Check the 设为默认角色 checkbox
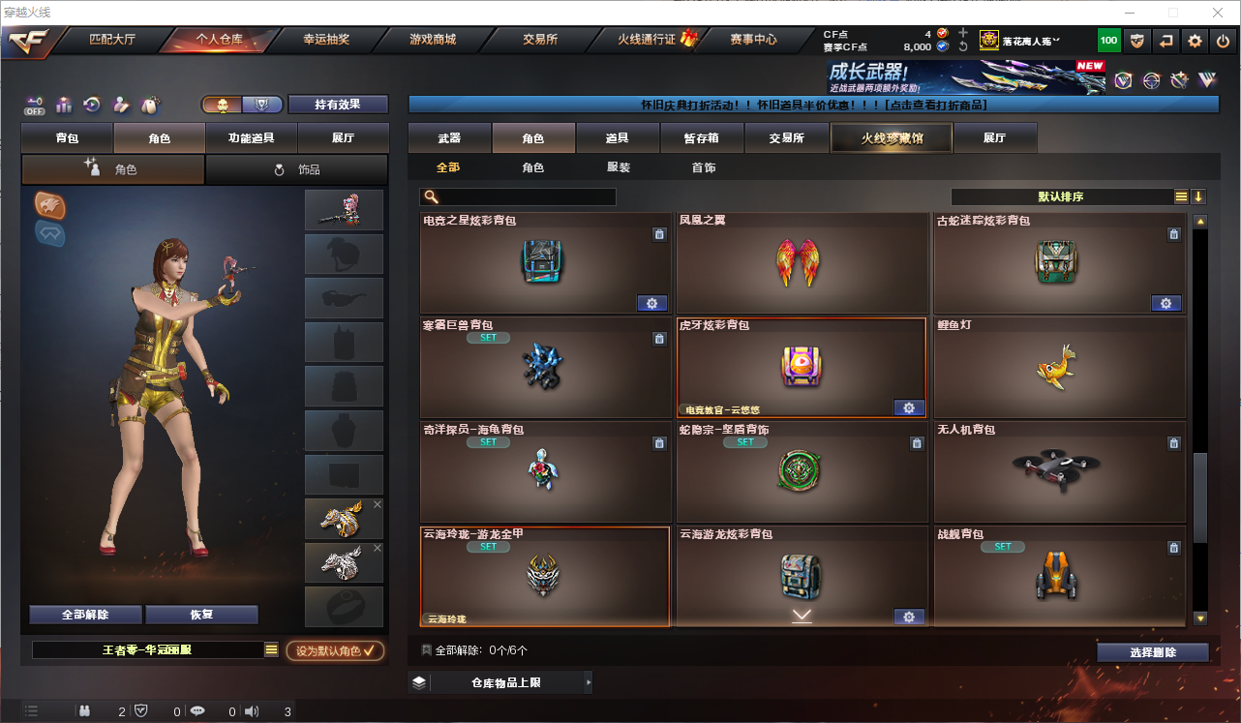 tap(336, 650)
